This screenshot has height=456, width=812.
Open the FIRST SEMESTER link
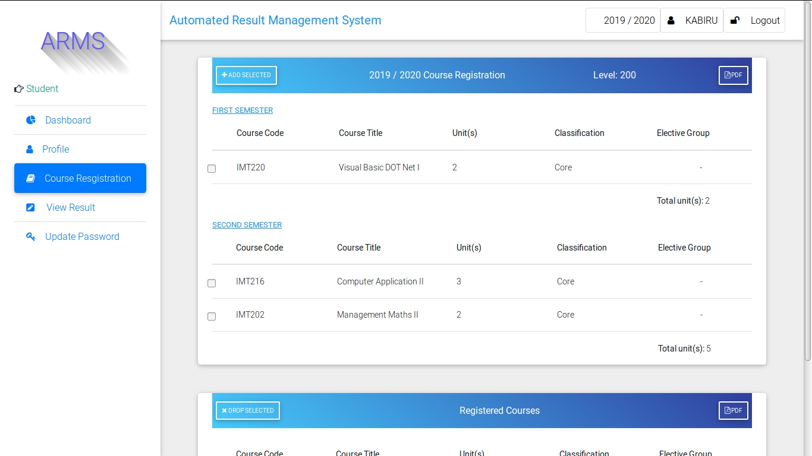(x=243, y=110)
